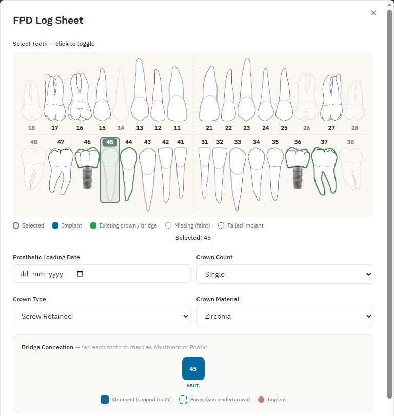
Task: Click the green Existing crown legend swatch
Action: pyautogui.click(x=93, y=225)
